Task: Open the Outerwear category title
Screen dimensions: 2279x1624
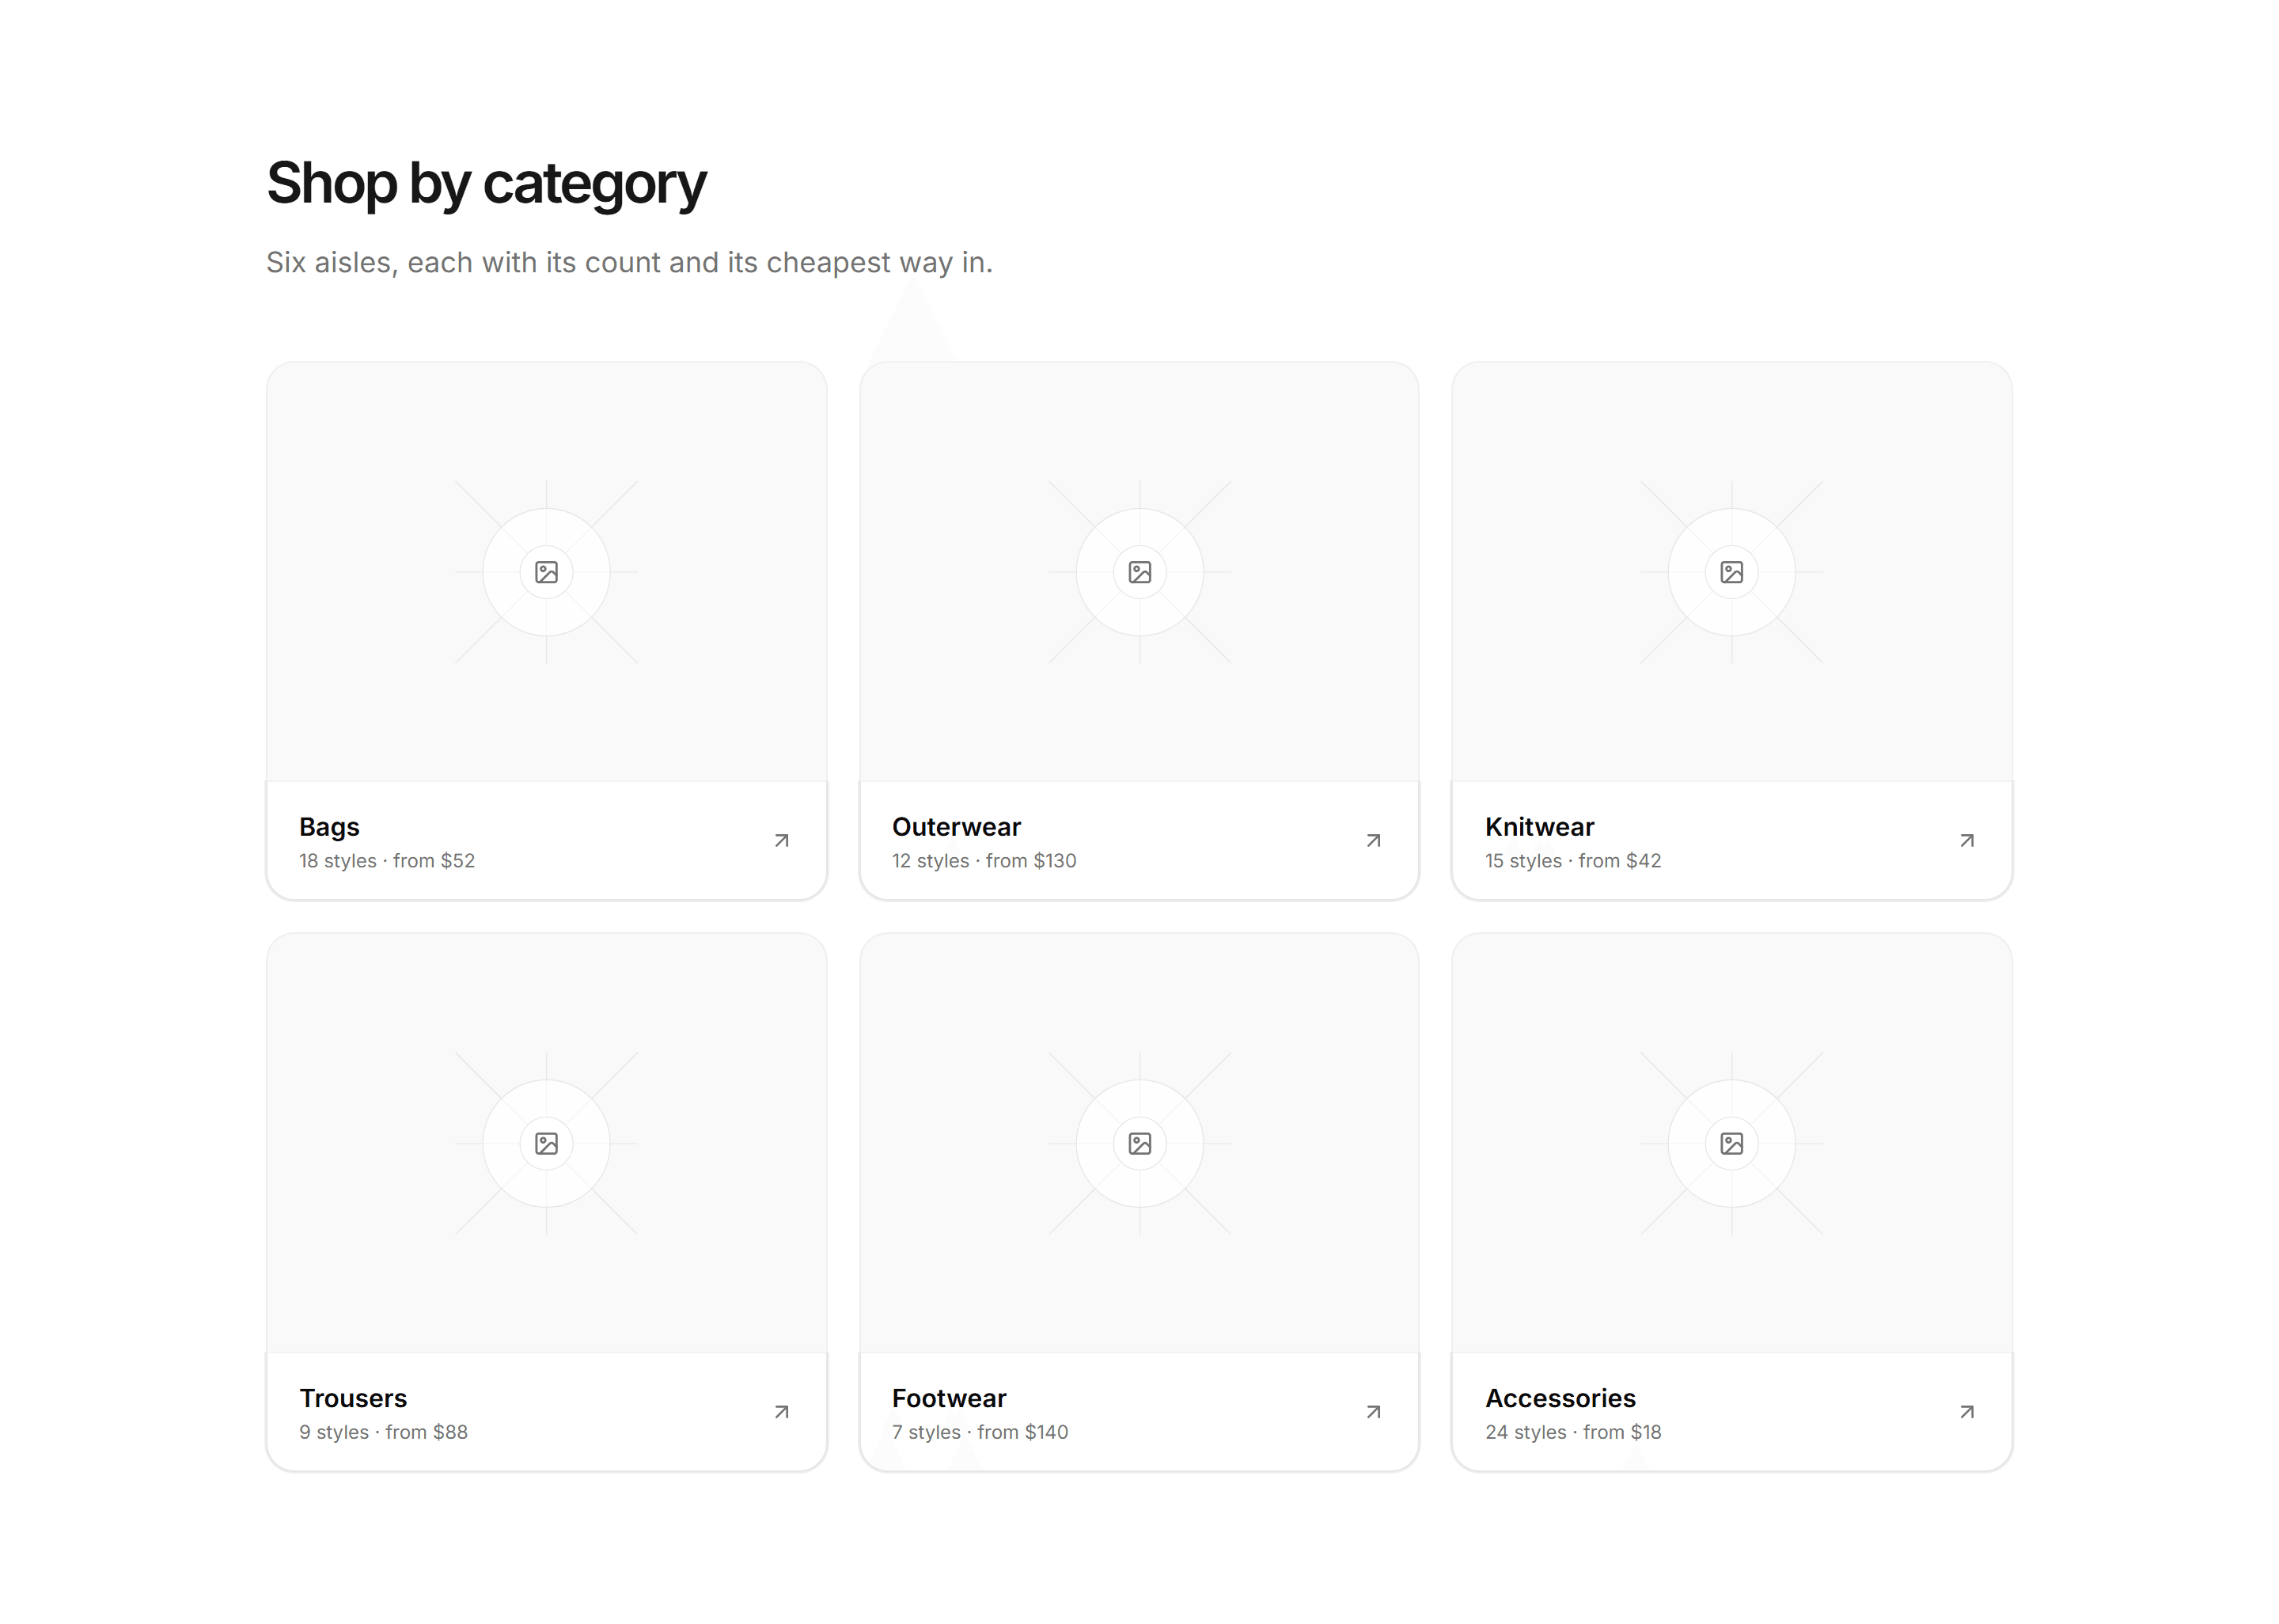Action: (957, 827)
